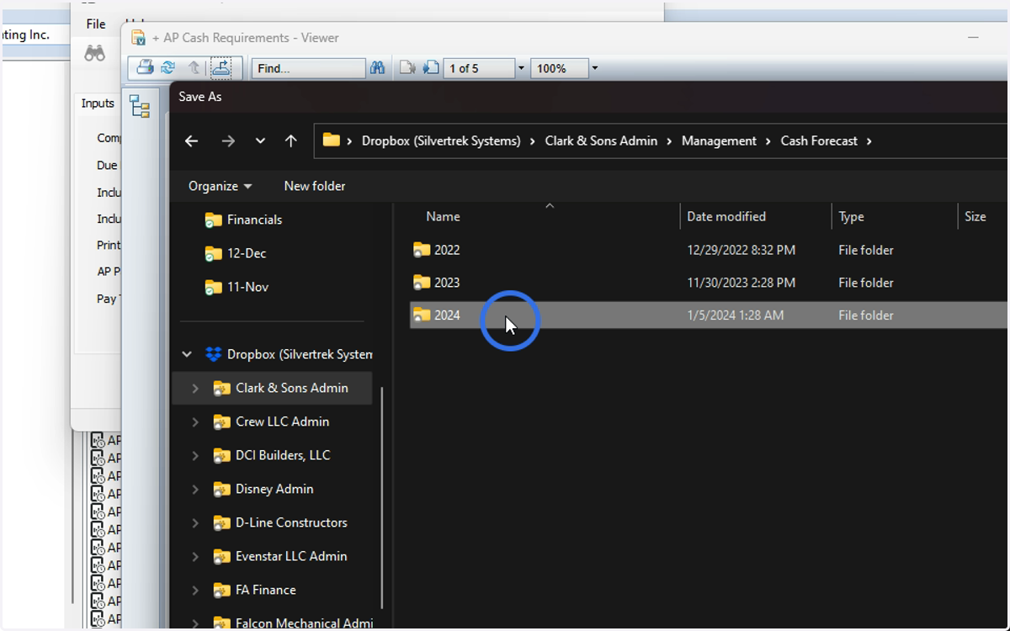This screenshot has width=1010, height=631.
Task: Click the Forward arrow in Save As dialog
Action: [x=228, y=141]
